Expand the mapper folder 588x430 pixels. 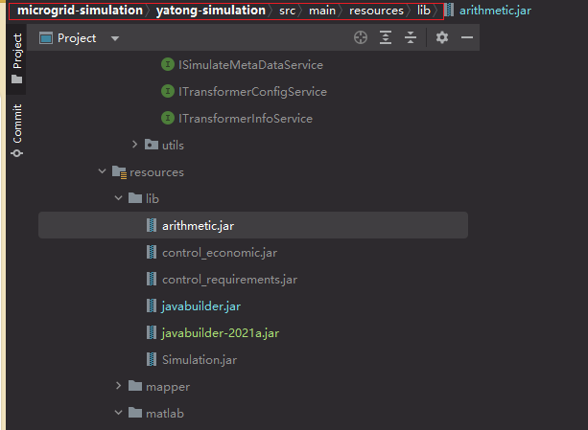pos(119,386)
